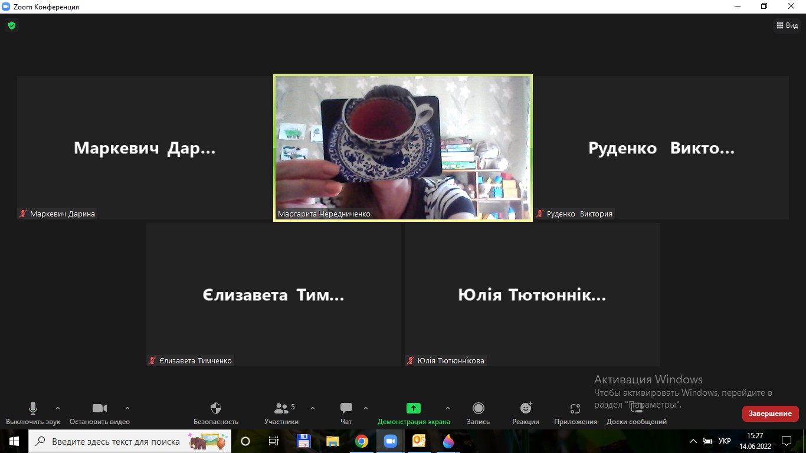Select Руденко Виктория participant tile
The height and width of the screenshot is (453, 806).
tap(661, 147)
